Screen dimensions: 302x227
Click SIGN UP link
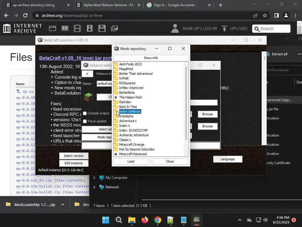click(x=191, y=29)
